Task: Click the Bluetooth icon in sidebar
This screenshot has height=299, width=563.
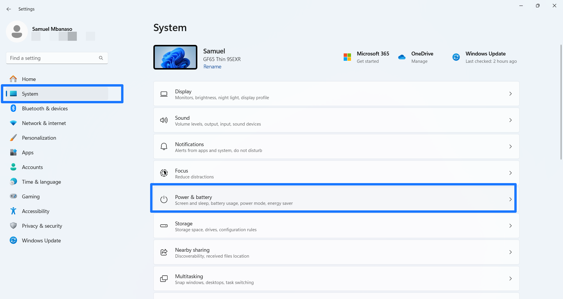Action: pyautogui.click(x=13, y=108)
